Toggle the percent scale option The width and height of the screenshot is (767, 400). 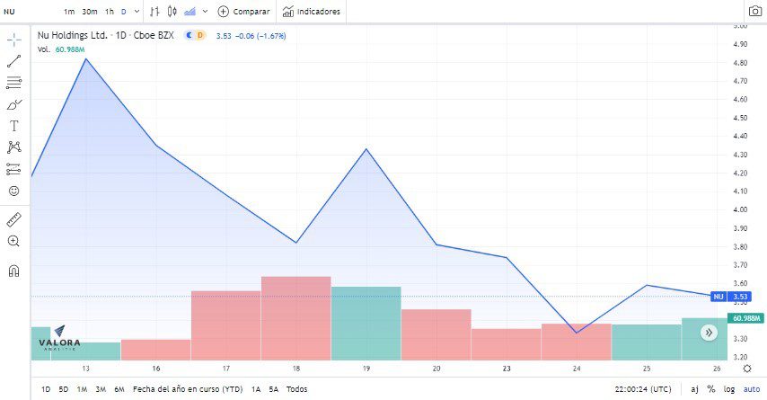coord(711,389)
